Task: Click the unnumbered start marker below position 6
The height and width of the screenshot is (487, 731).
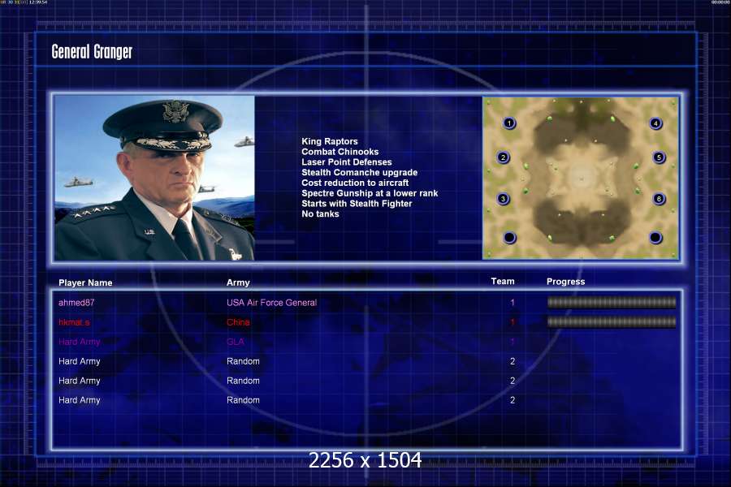Action: (655, 238)
